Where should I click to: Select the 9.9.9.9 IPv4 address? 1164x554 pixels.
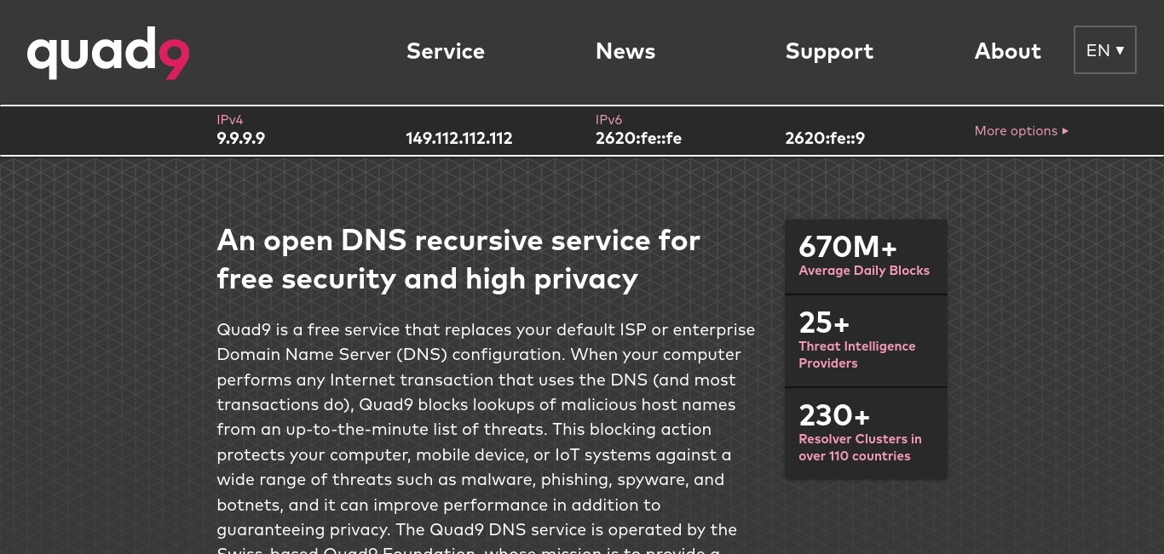(241, 138)
